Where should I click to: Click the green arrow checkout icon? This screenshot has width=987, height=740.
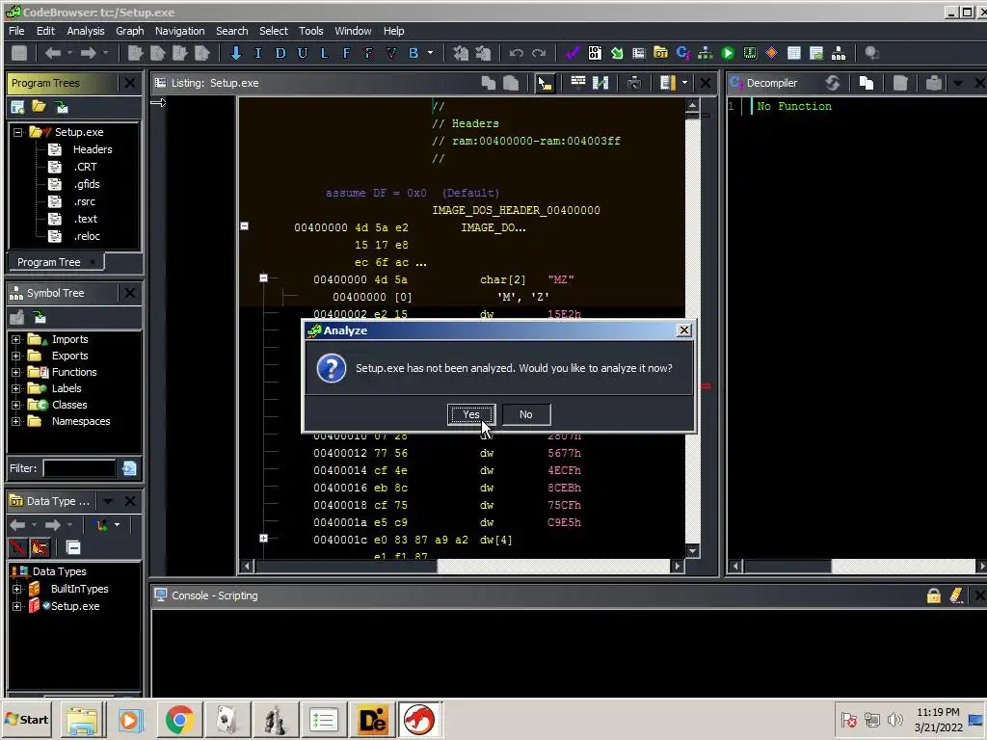pos(617,53)
